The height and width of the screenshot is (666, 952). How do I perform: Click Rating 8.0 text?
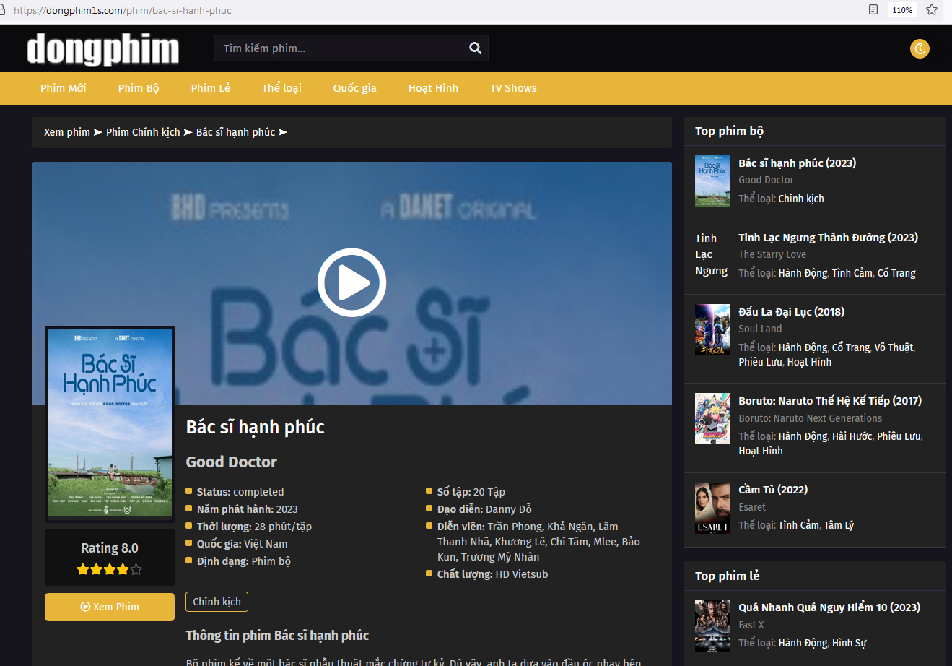pos(110,548)
